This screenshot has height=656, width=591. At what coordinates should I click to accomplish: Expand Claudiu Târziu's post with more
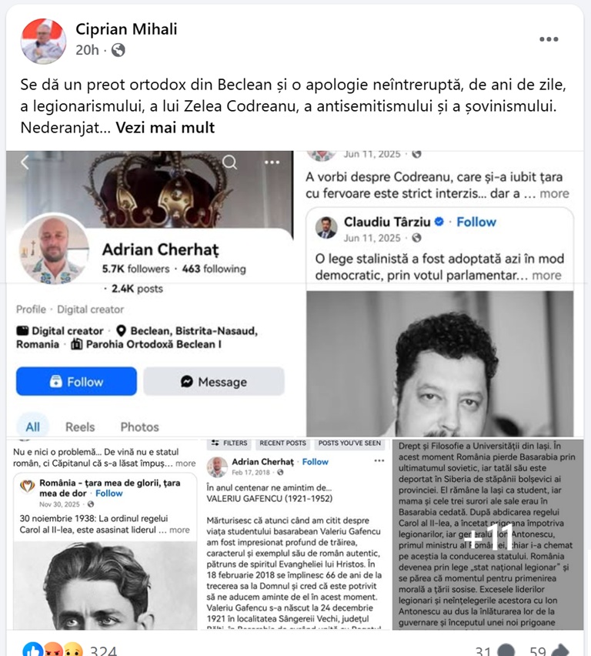[x=546, y=276]
